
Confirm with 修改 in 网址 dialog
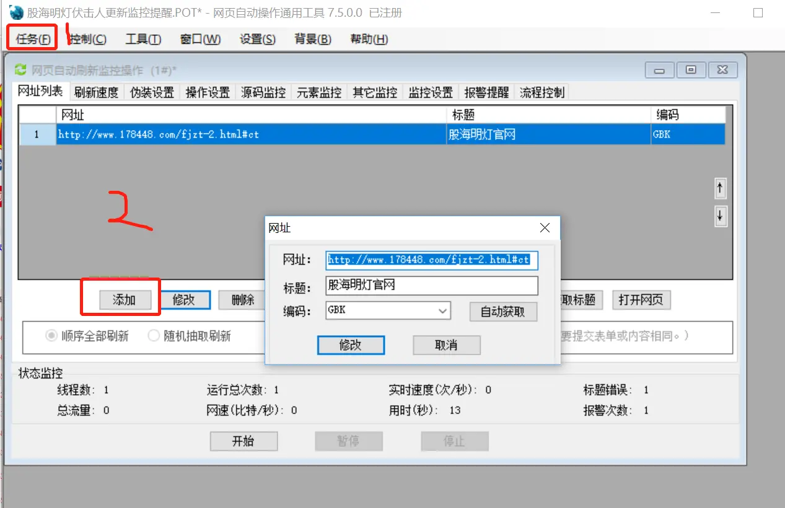click(x=351, y=345)
